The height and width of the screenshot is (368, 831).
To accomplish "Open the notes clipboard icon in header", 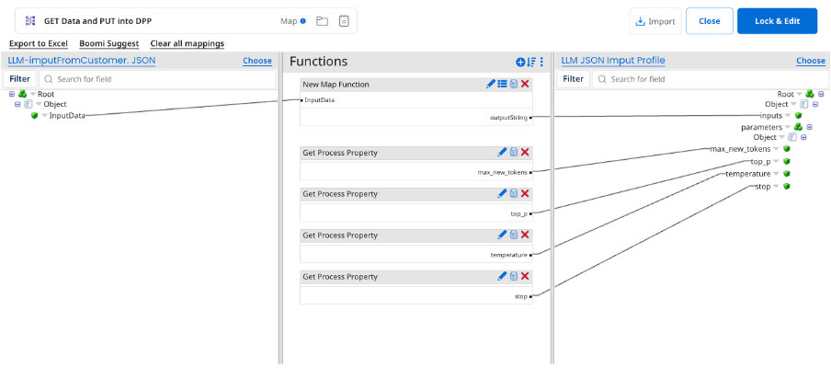I will point(343,21).
